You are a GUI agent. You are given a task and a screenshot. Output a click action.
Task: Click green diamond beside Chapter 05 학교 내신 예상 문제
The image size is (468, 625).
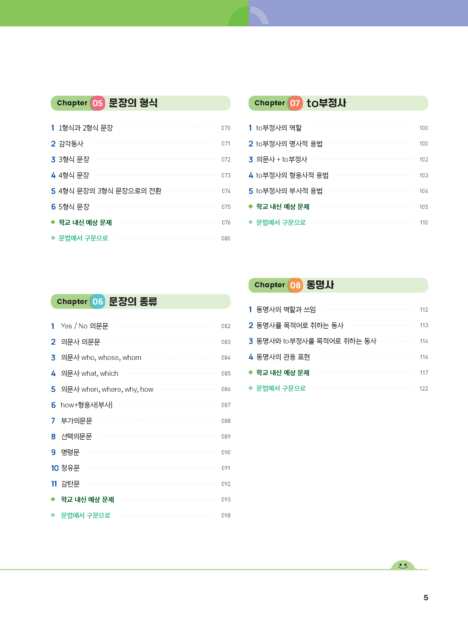point(53,222)
